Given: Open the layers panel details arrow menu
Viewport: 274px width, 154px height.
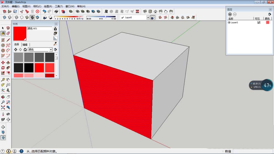Looking at the screenshot, I should point(270,14).
